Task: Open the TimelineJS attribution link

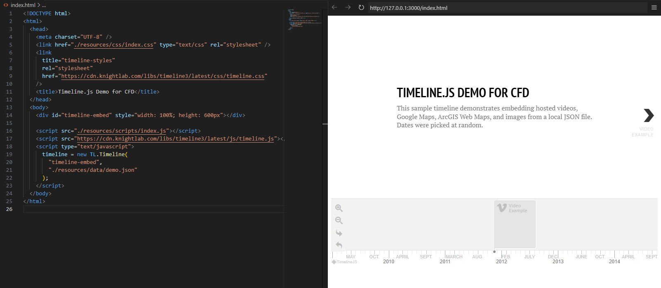Action: pos(345,262)
